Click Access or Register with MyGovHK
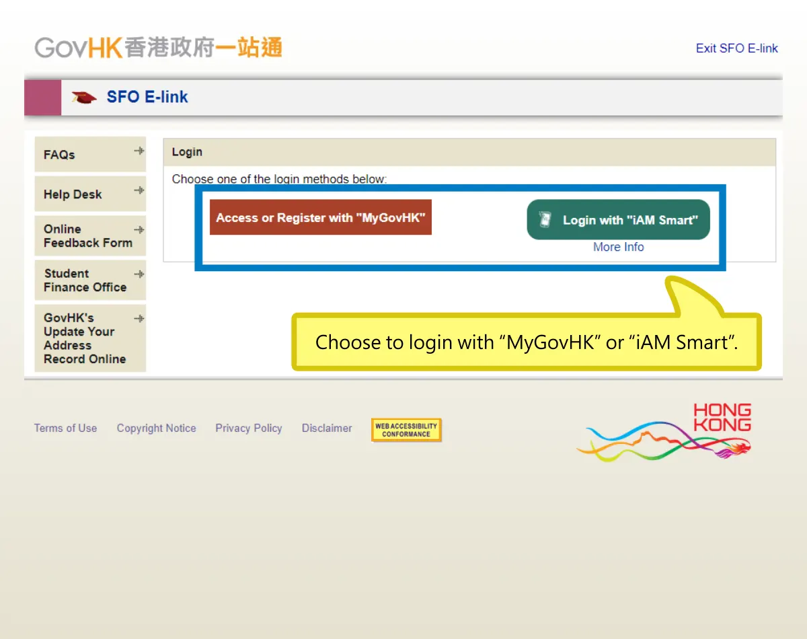 pos(321,217)
